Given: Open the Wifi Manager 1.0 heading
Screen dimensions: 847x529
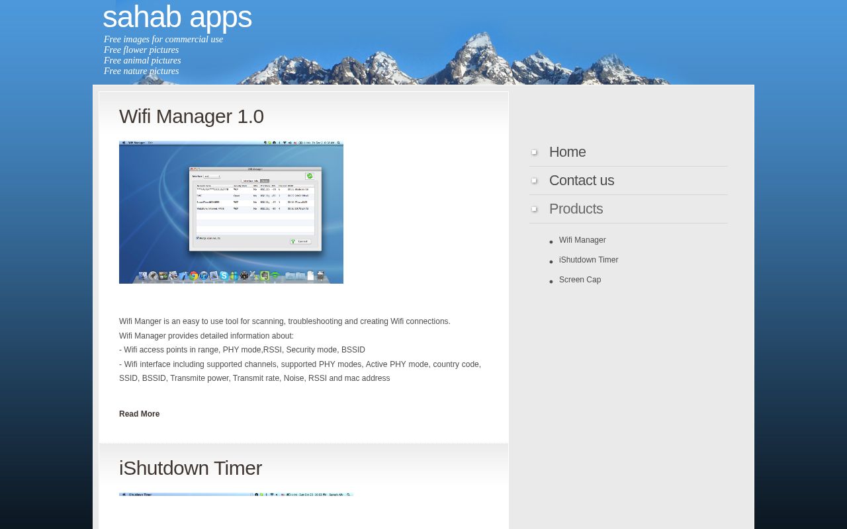Looking at the screenshot, I should pos(191,116).
